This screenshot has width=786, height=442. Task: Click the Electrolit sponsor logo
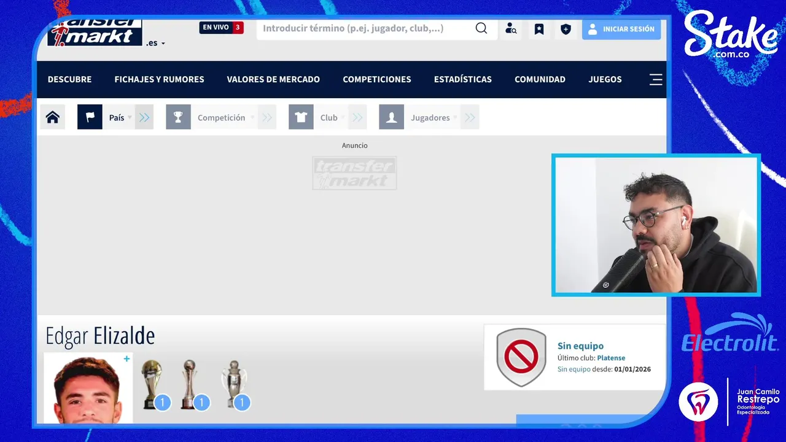click(x=730, y=333)
